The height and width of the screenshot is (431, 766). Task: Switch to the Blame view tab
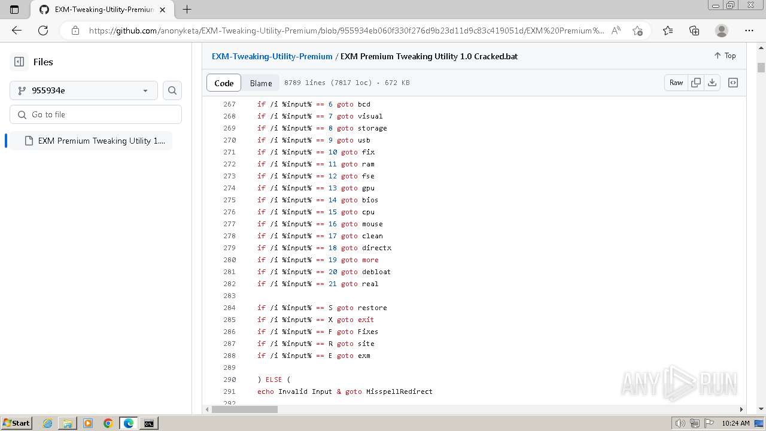pyautogui.click(x=261, y=83)
